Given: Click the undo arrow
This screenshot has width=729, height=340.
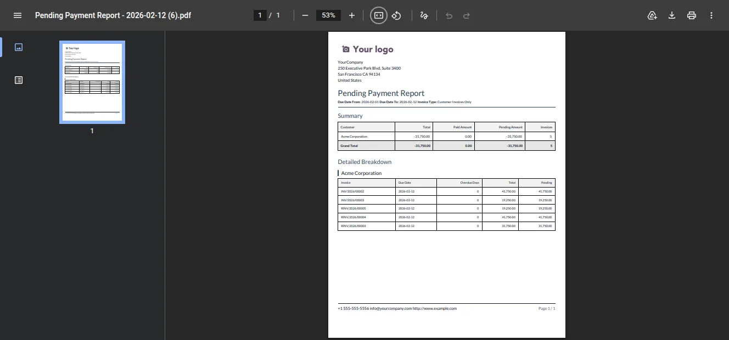Looking at the screenshot, I should [x=449, y=15].
